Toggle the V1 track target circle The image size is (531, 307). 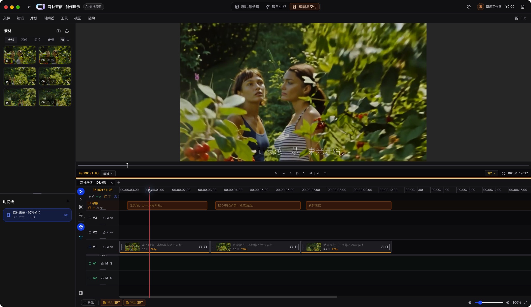click(90, 247)
